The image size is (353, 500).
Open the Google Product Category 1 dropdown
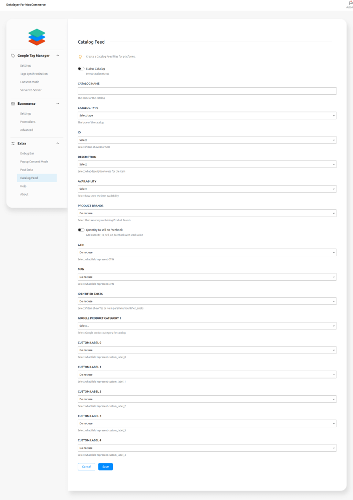tap(207, 326)
